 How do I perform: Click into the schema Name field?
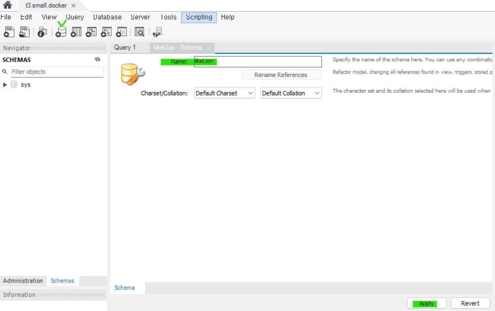click(258, 62)
